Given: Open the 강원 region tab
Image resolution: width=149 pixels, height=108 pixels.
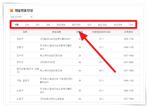Looking at the screenshot, I should (x=48, y=25).
